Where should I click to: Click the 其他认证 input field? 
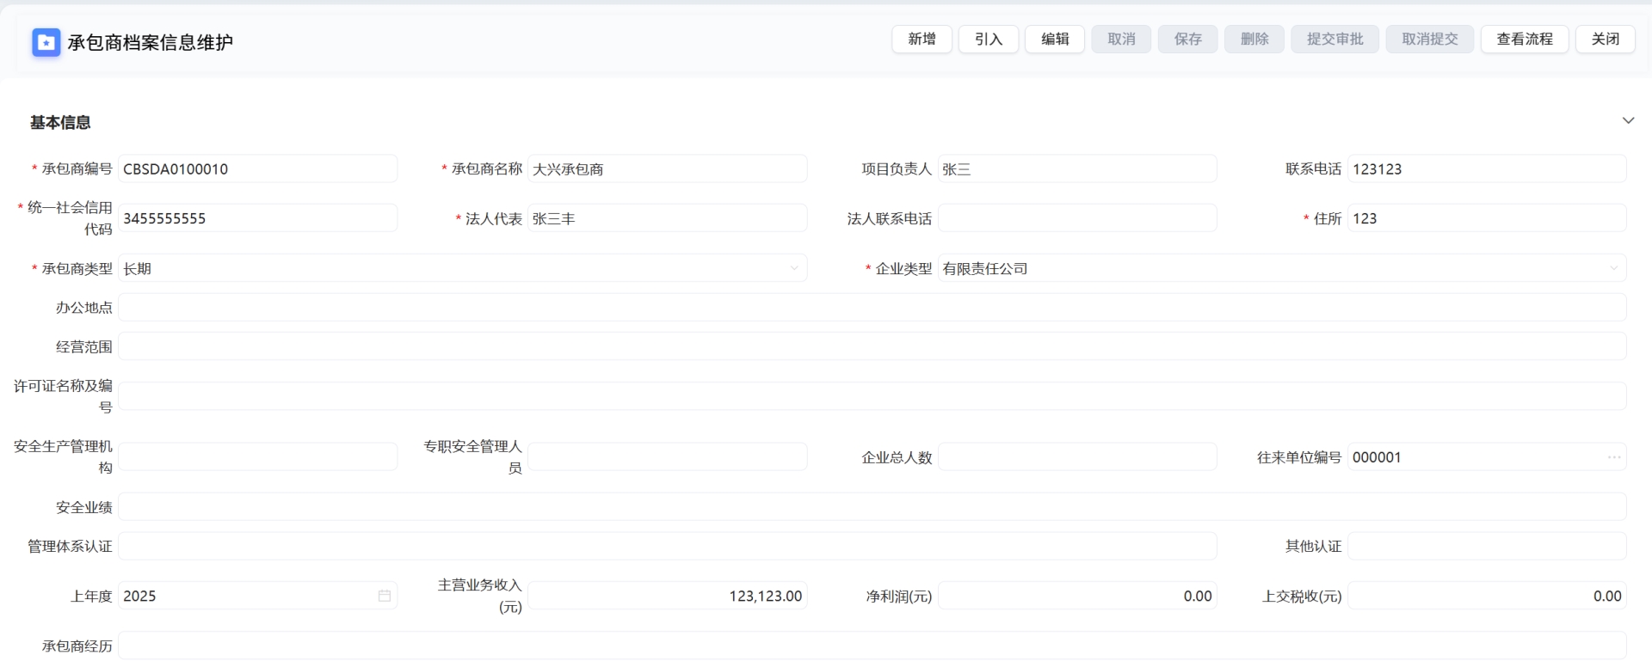pos(1487,546)
